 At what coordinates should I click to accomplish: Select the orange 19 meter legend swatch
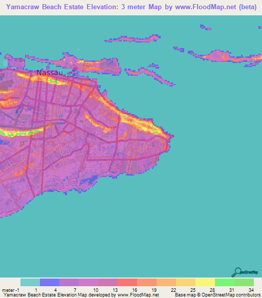pos(166,283)
